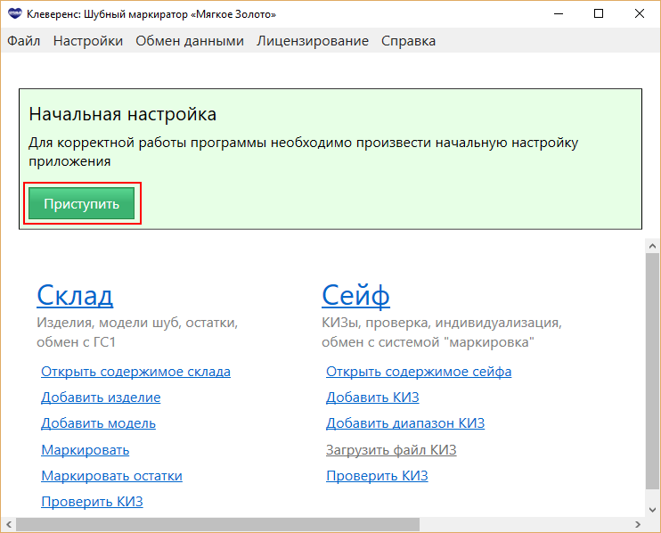Viewport: 661px width, 533px height.
Task: Click description text 'КИЗы, проверка, индивидуализация'
Action: click(442, 323)
